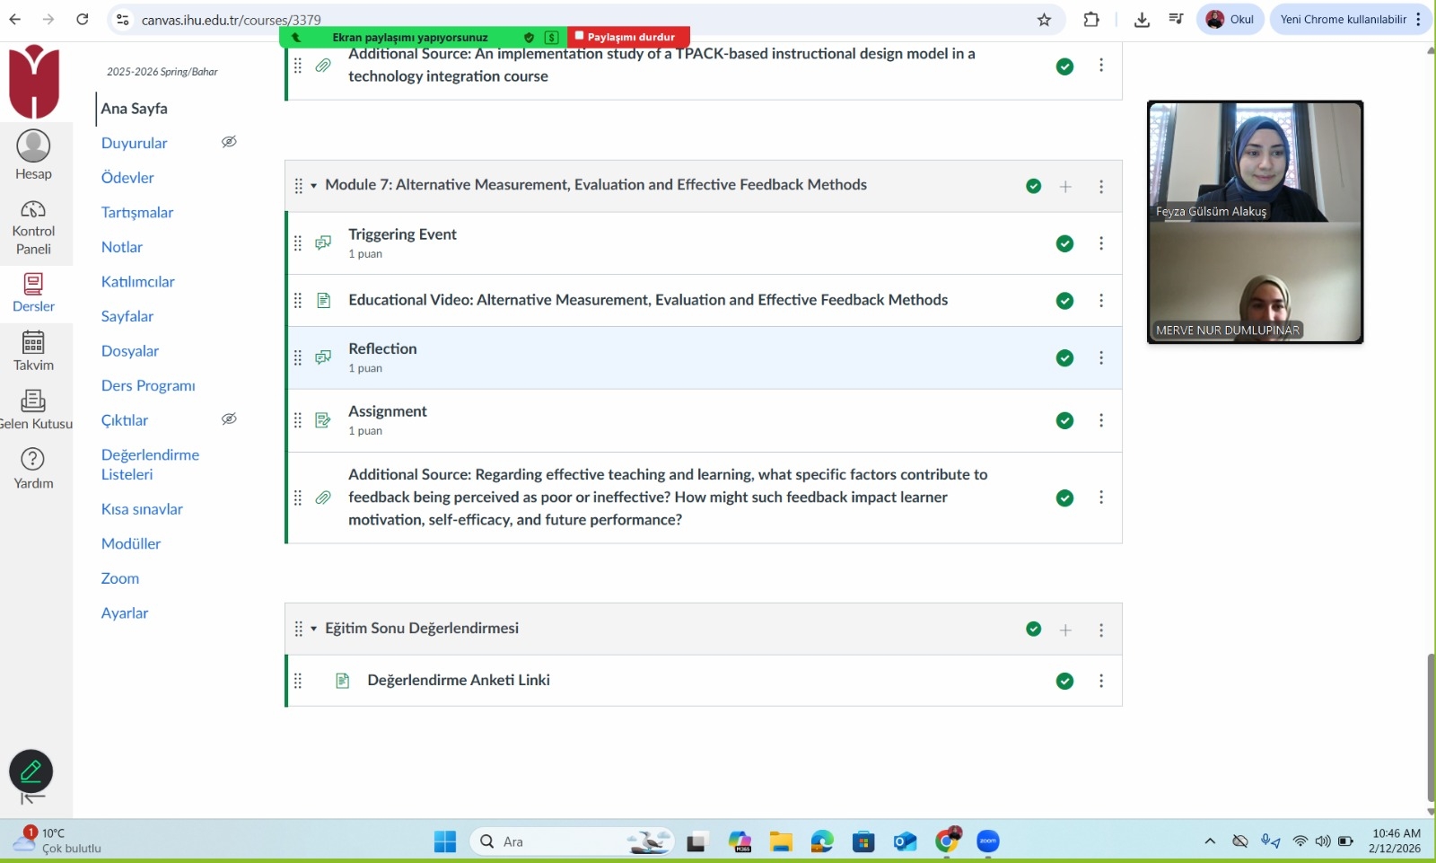Click the page vertical scrollbar
Viewport: 1436px width, 863px height.
pos(1430,727)
